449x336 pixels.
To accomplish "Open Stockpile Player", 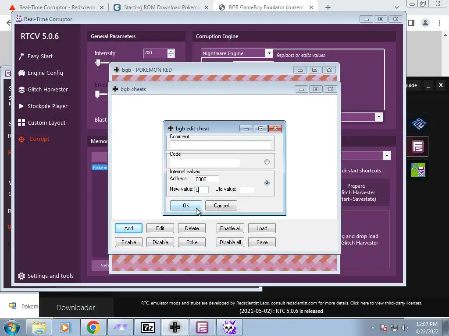I will [43, 106].
